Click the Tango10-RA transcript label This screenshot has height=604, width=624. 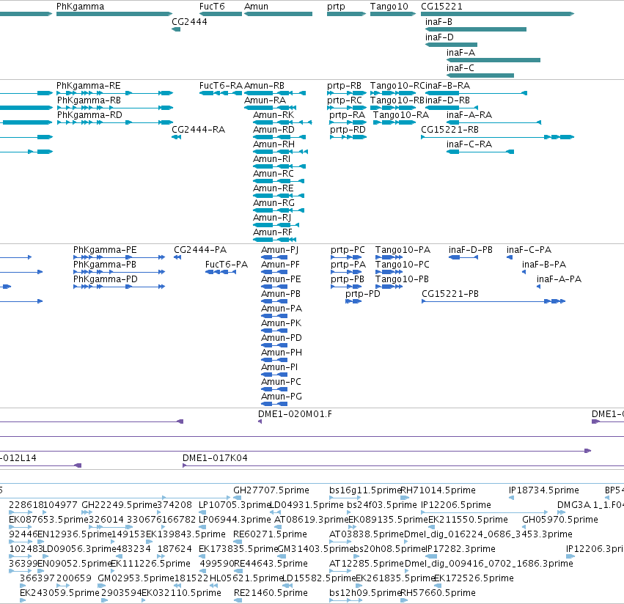coord(401,115)
